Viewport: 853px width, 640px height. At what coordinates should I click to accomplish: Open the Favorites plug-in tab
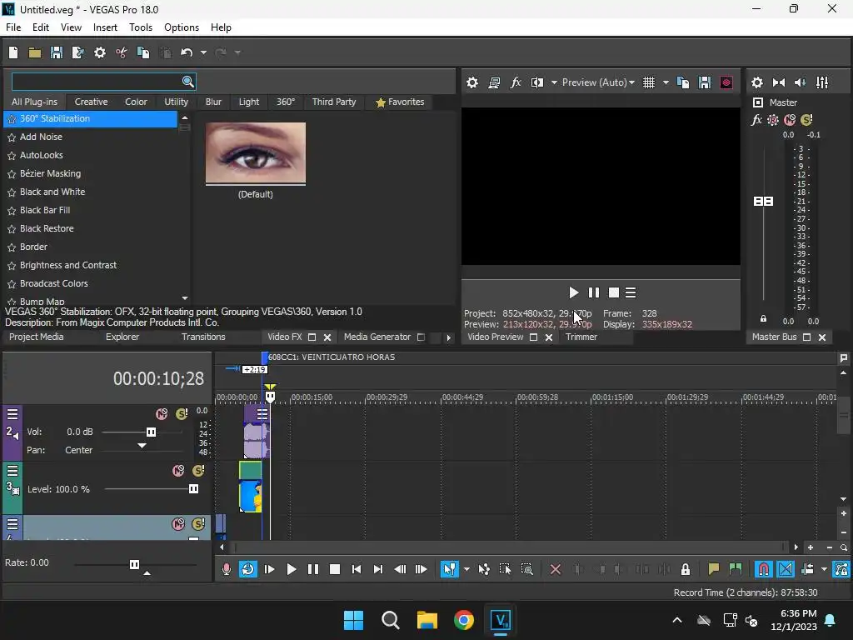(400, 102)
